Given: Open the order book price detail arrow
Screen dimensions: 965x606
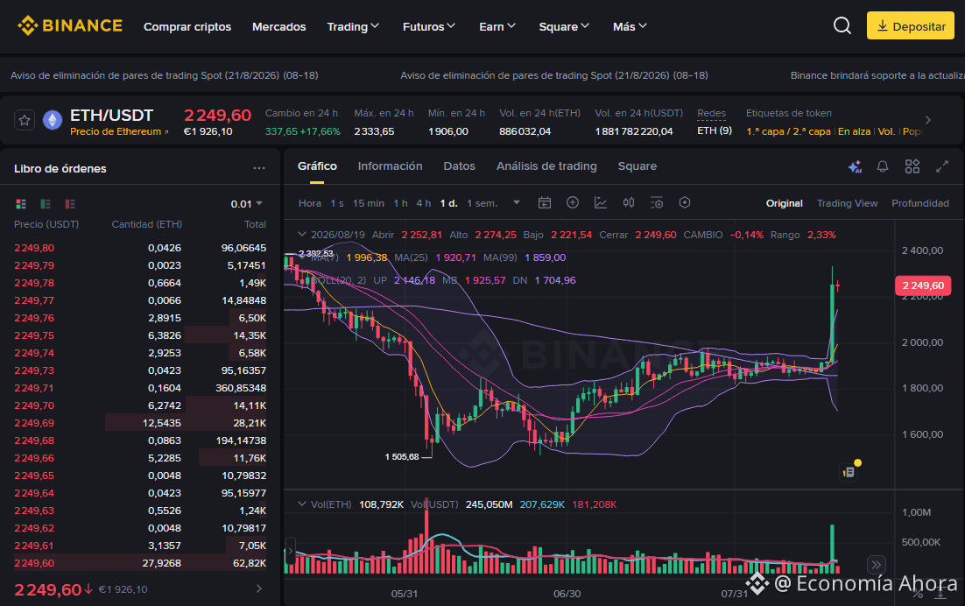Looking at the screenshot, I should (x=259, y=588).
